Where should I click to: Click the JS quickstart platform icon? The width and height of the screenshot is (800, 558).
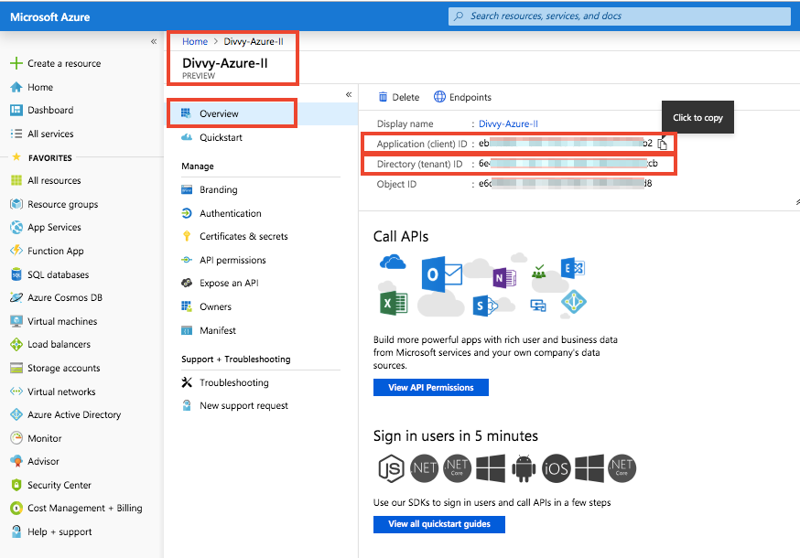point(391,468)
